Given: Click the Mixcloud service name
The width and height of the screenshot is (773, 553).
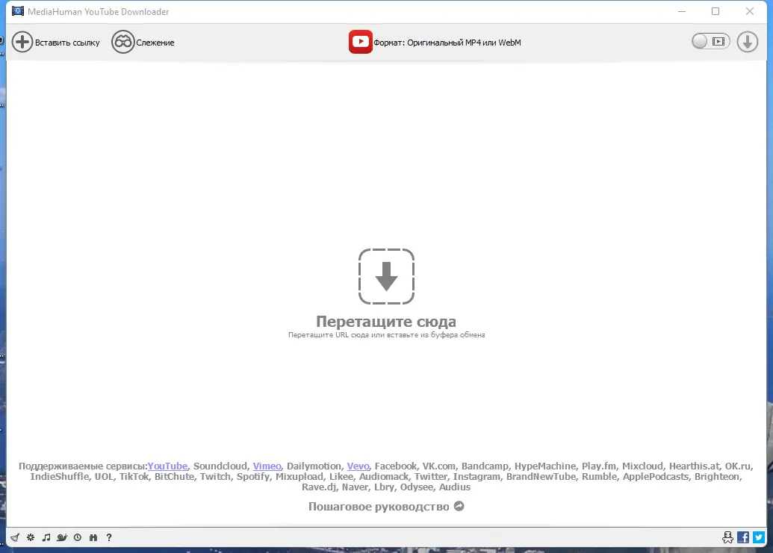Looking at the screenshot, I should (642, 466).
